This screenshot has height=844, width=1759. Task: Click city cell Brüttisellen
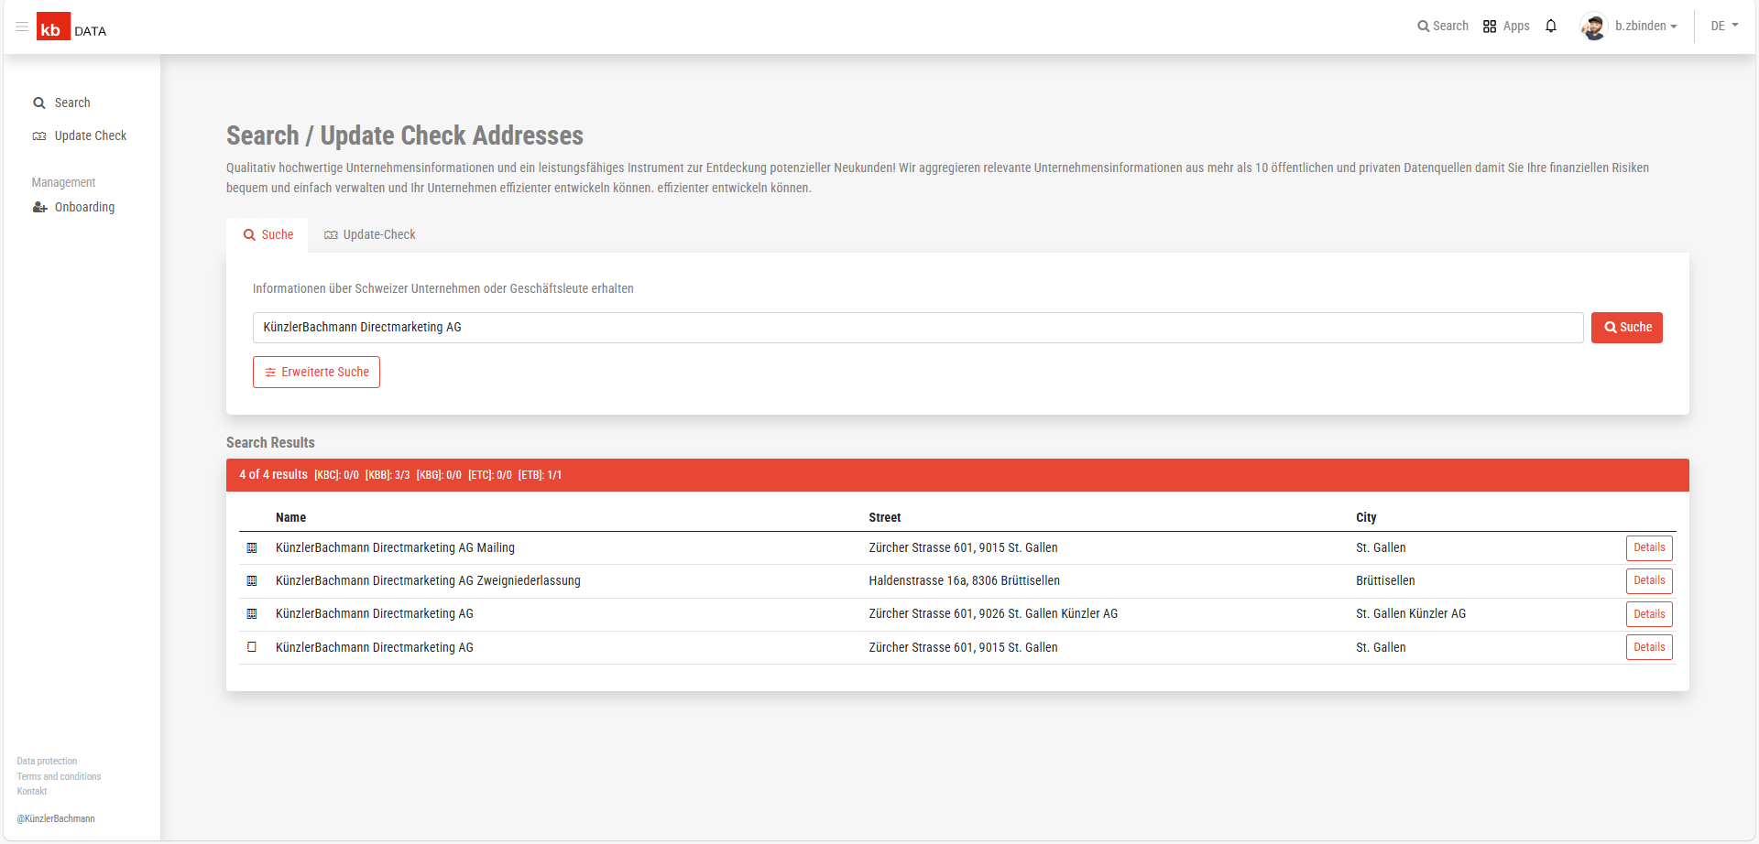(x=1385, y=581)
